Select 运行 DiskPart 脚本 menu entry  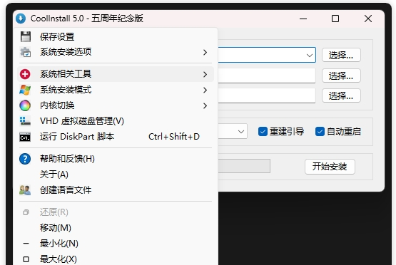pos(116,137)
